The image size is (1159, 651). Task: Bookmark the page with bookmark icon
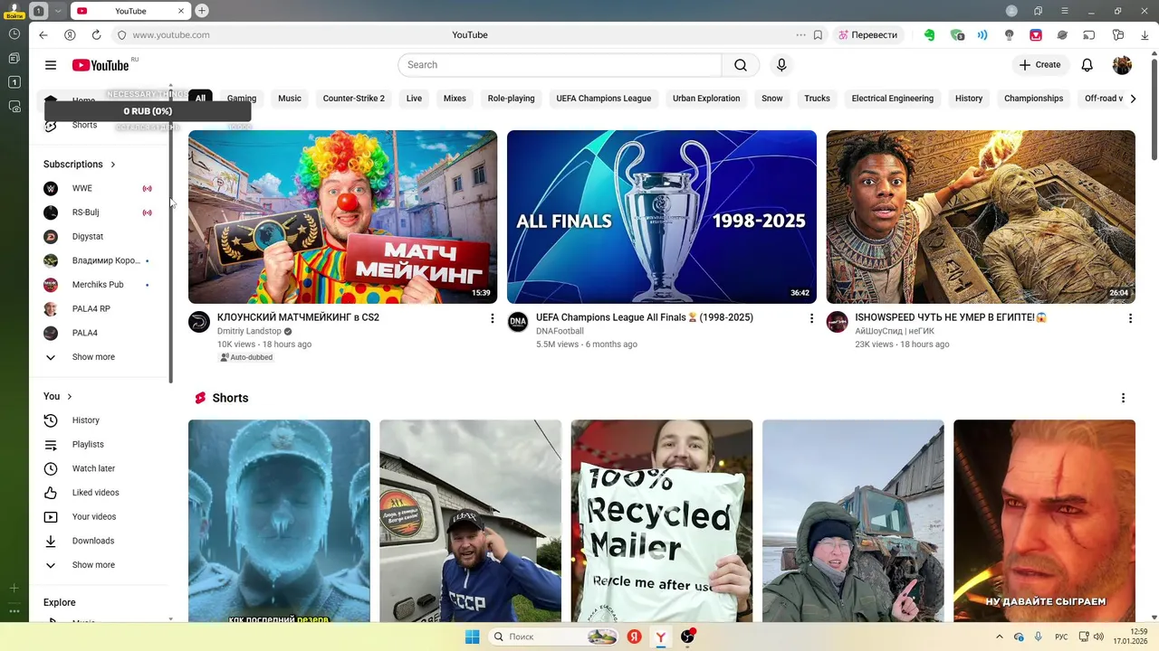click(818, 34)
